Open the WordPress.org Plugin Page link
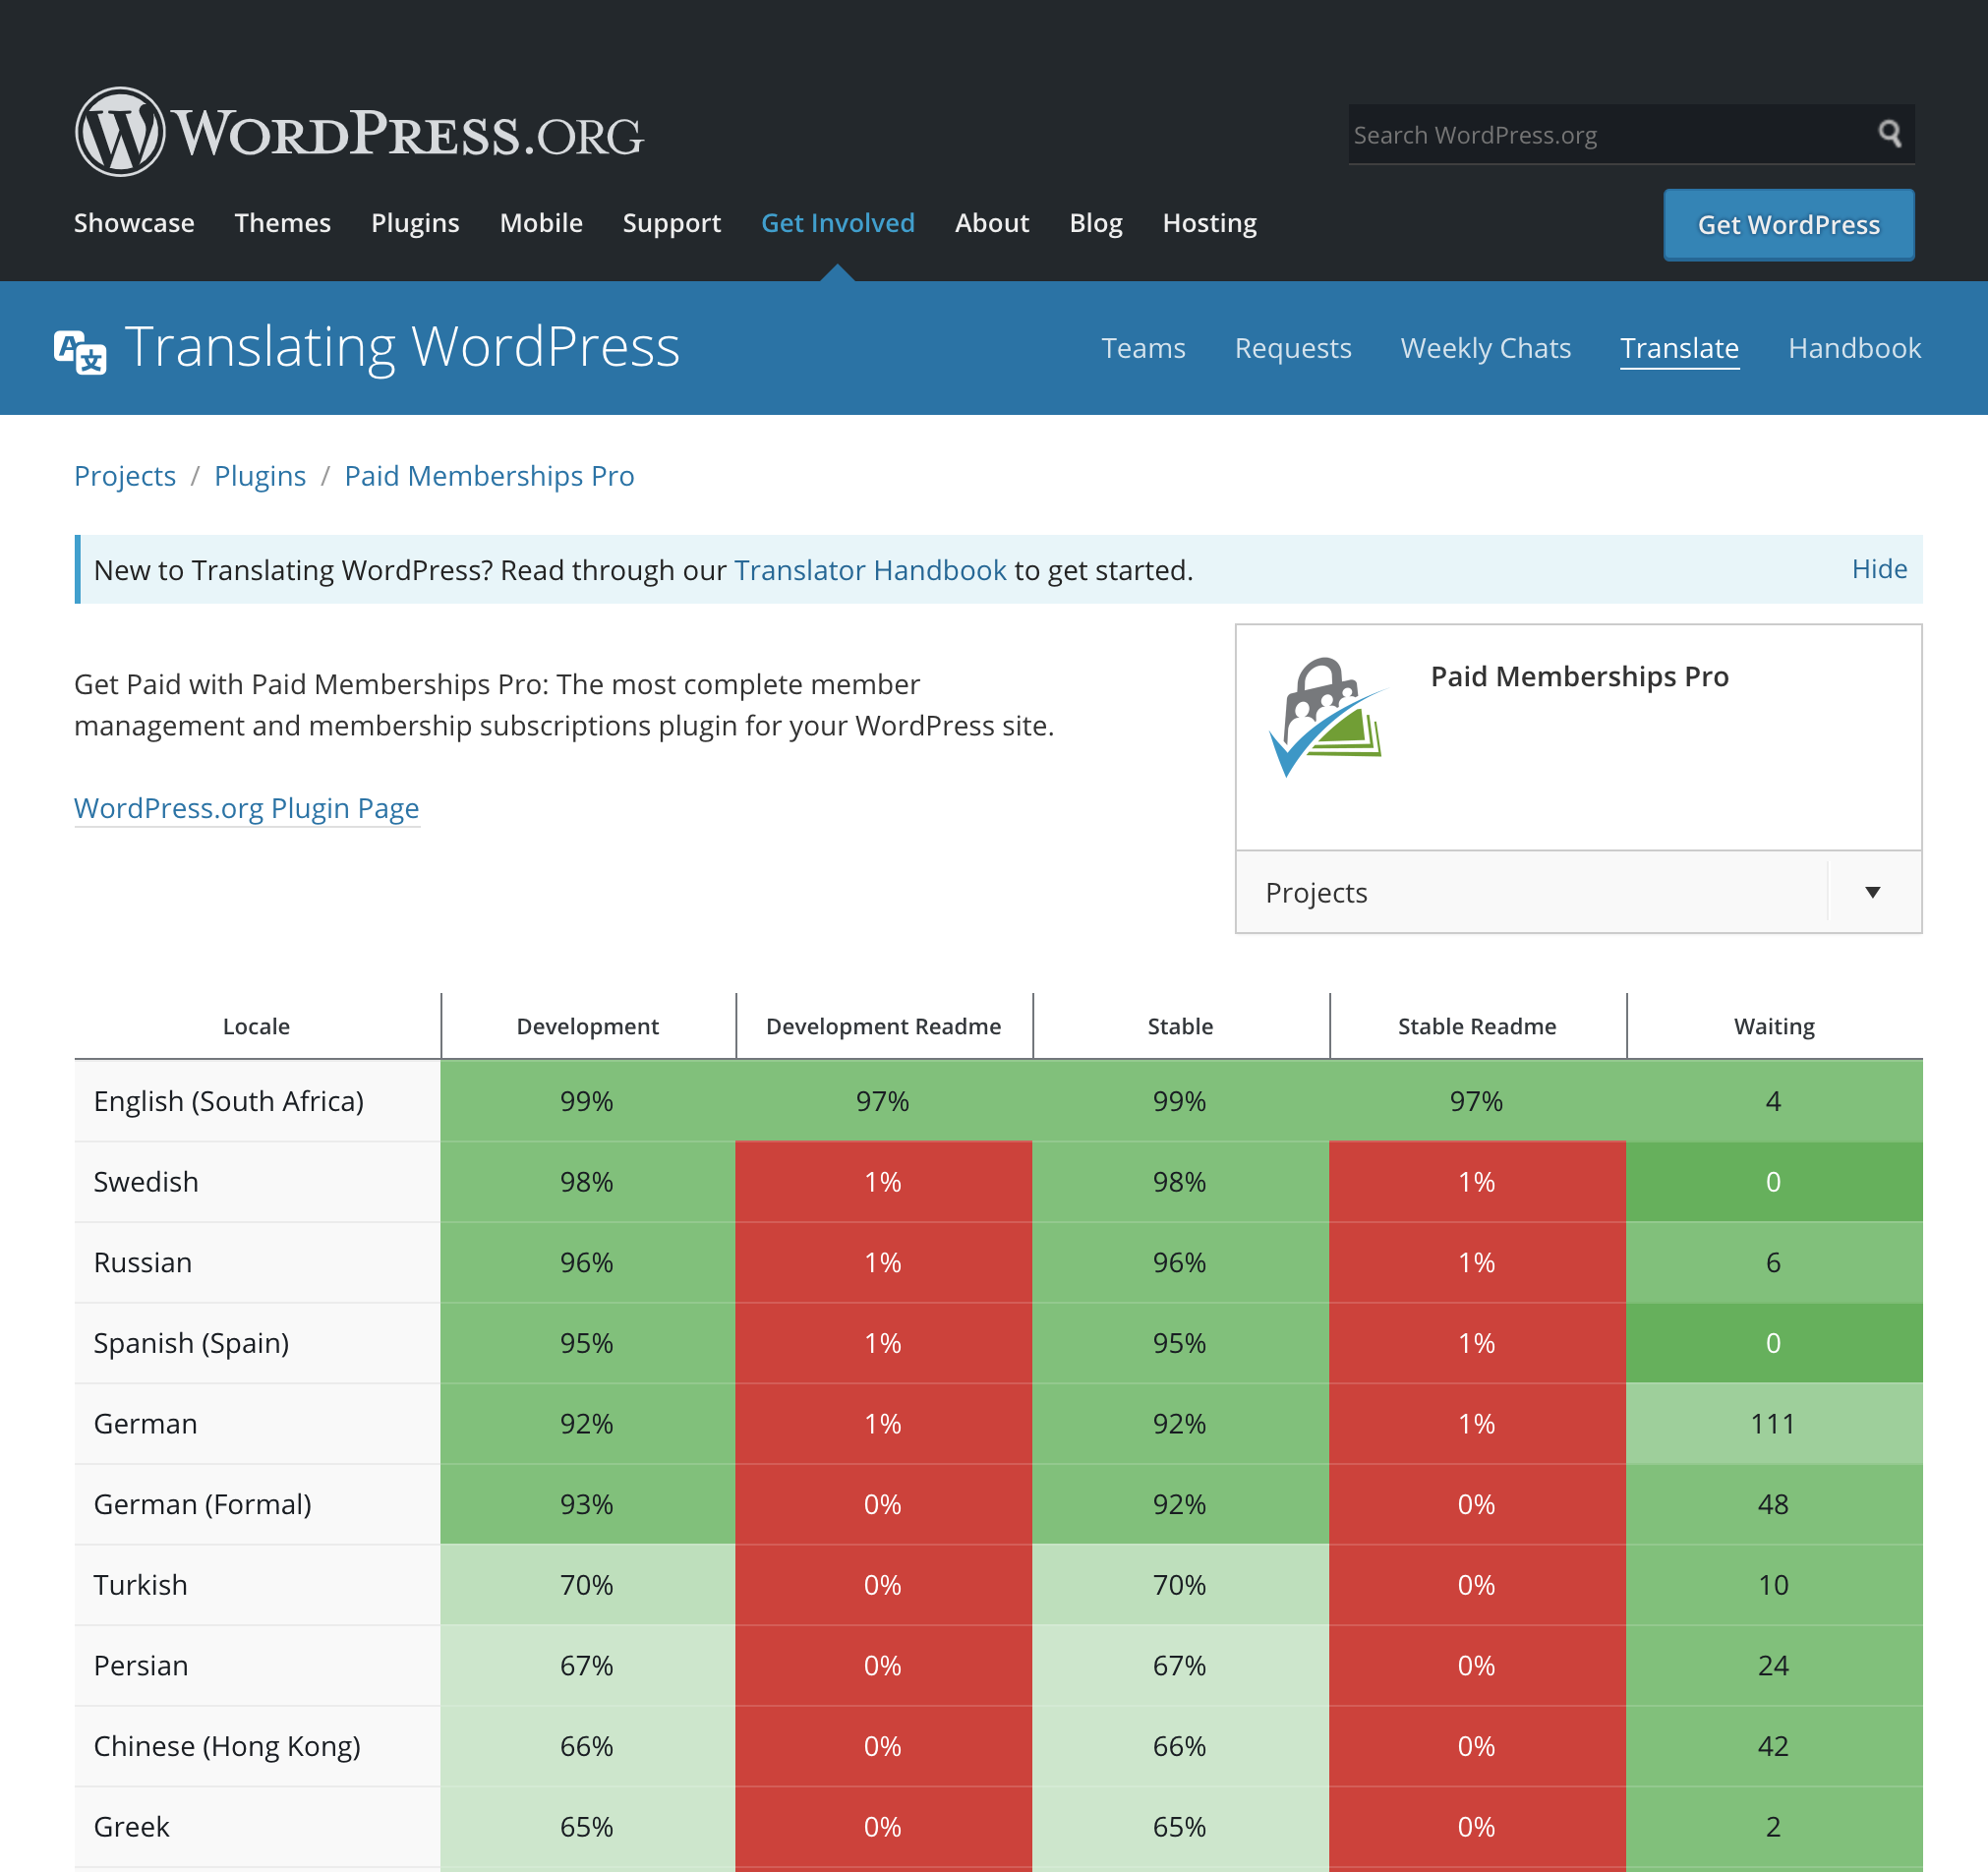The height and width of the screenshot is (1872, 1988). 247,807
